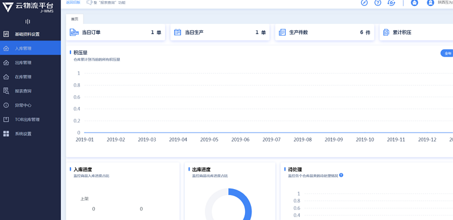The height and width of the screenshot is (220, 453).
Task: Click the 1 单 value in 当日订单 card
Action: pyautogui.click(x=156, y=32)
